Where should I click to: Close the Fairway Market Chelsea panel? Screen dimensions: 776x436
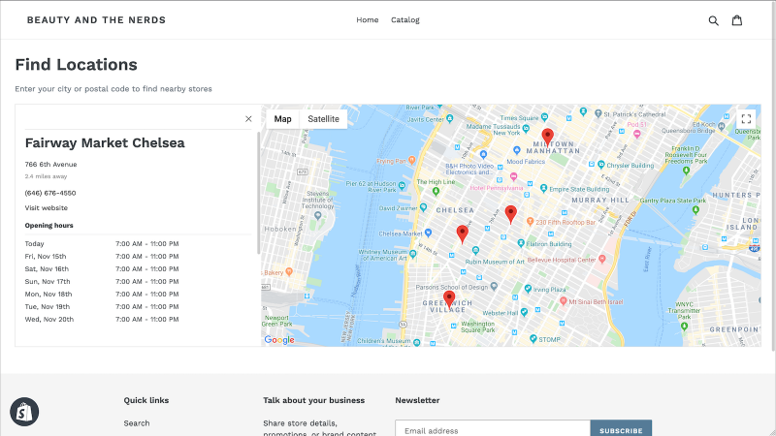[248, 118]
